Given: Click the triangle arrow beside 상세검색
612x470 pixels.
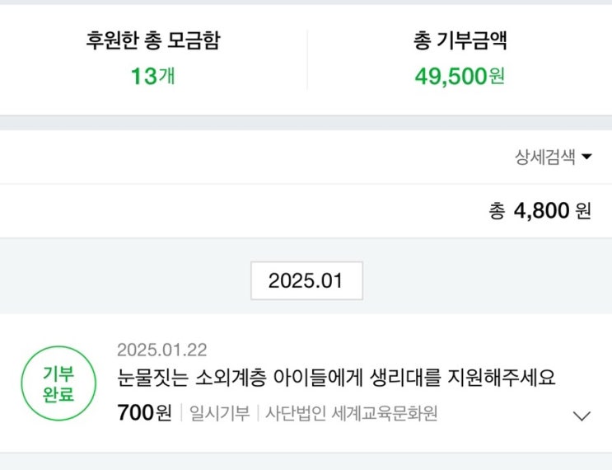Looking at the screenshot, I should point(586,157).
